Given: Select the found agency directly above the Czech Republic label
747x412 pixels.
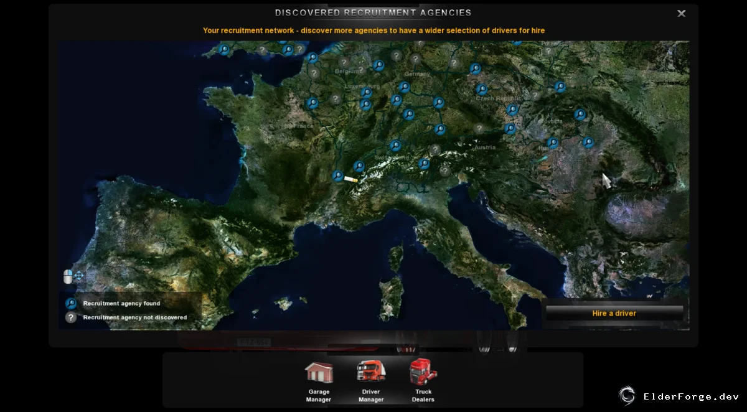Looking at the screenshot, I should (x=481, y=90).
